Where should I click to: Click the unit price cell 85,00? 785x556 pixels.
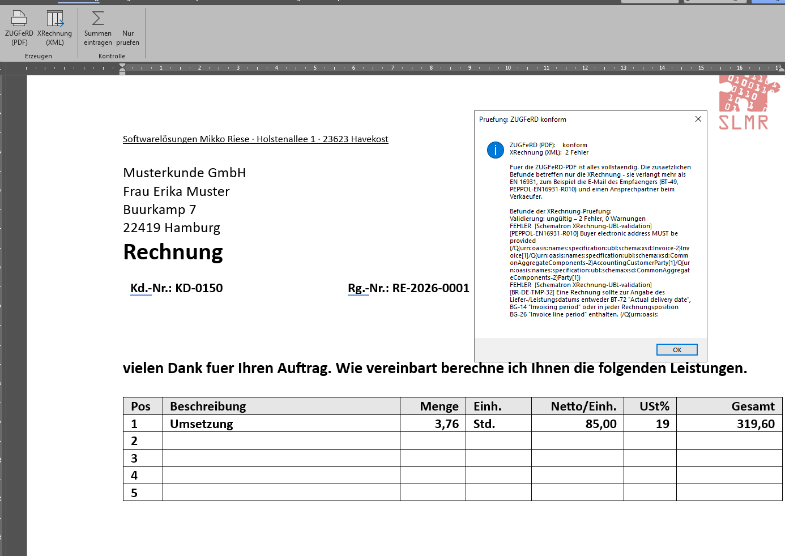tap(578, 424)
